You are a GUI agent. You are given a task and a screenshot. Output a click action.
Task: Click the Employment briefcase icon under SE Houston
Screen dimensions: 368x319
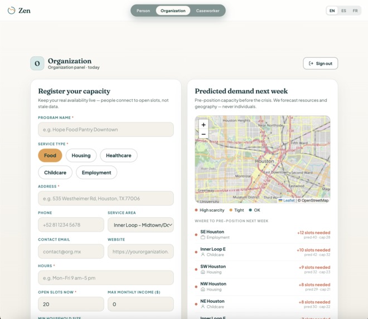point(203,237)
